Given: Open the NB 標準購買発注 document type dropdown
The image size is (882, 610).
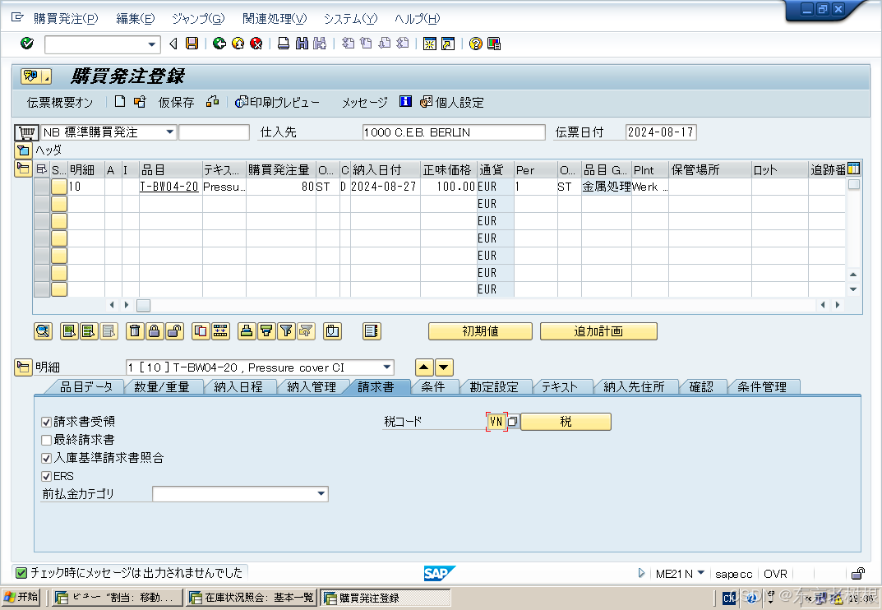Looking at the screenshot, I should (x=169, y=132).
